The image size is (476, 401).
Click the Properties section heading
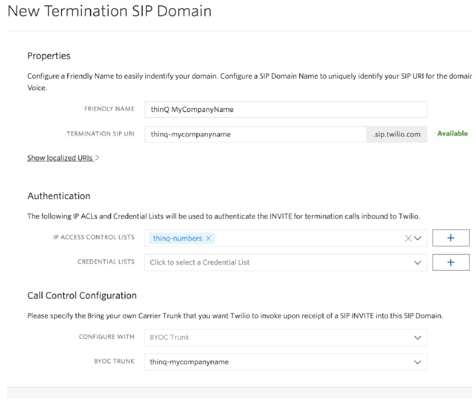click(x=49, y=56)
